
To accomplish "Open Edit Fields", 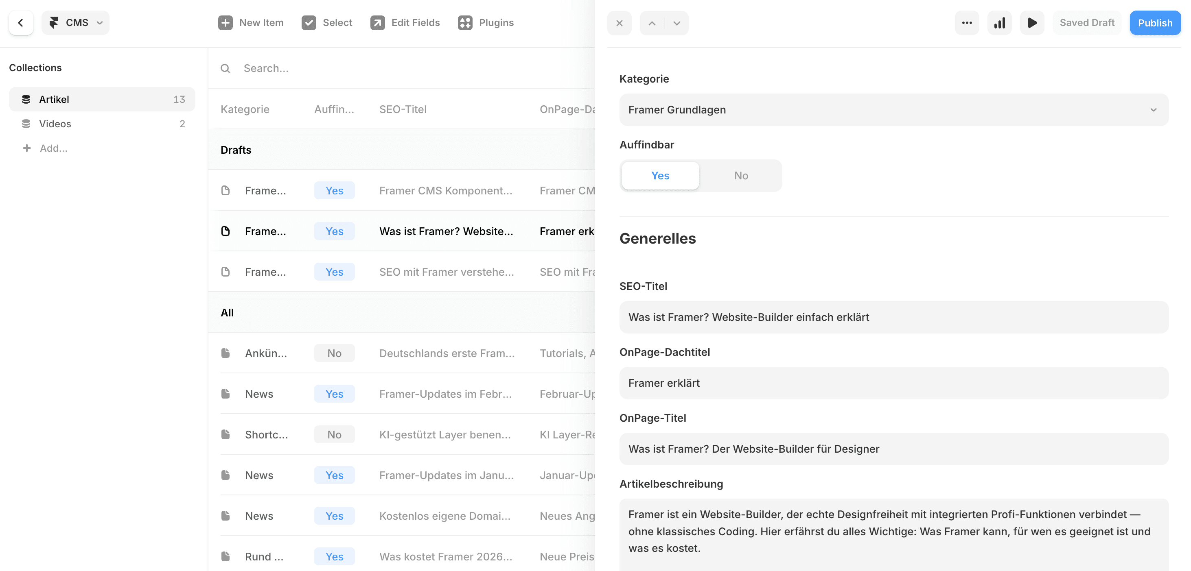I will 405,22.
